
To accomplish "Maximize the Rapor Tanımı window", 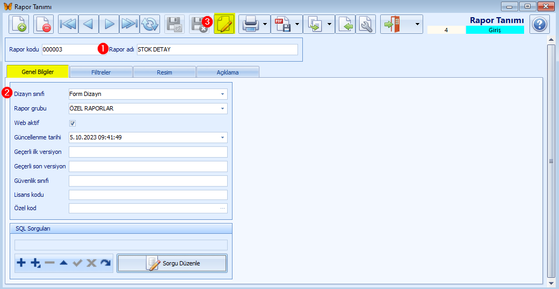I will click(527, 6).
